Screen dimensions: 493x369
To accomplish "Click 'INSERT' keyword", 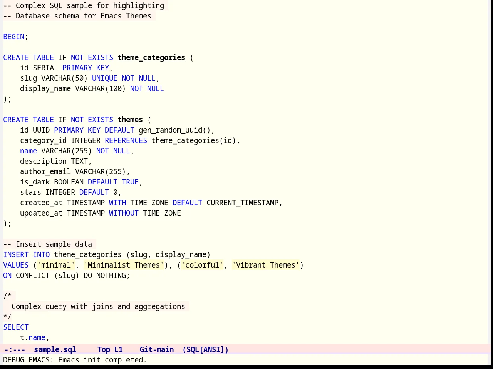I will pos(16,254).
